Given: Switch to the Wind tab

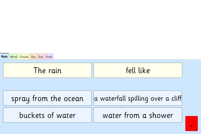Looking at the screenshot, I should click(13, 57).
